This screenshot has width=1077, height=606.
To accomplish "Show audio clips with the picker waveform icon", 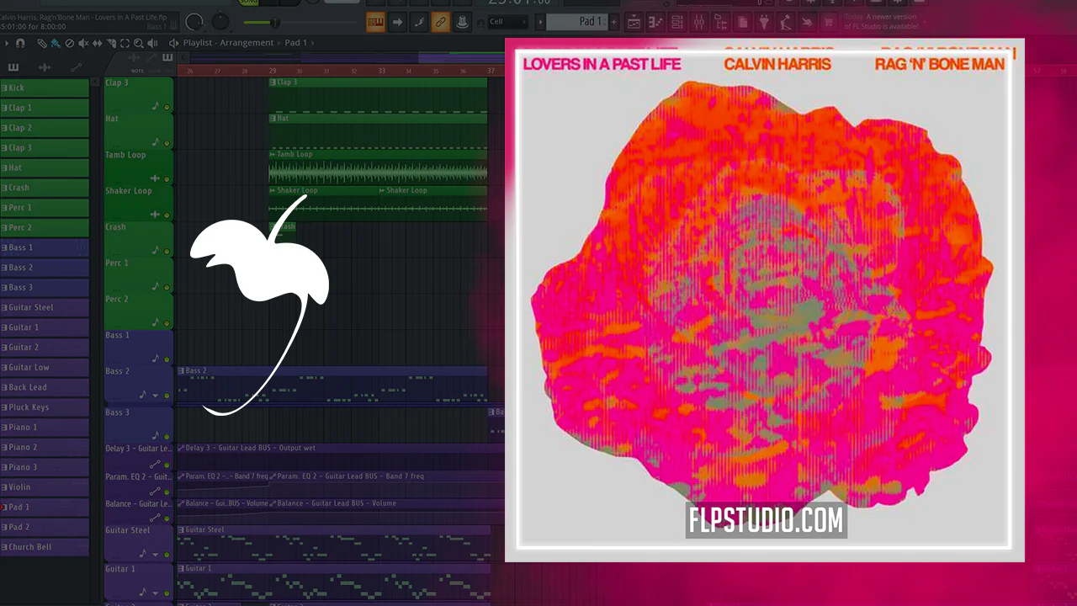I will point(45,67).
